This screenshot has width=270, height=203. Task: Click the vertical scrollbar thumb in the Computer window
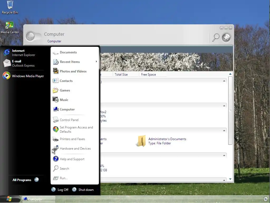pyautogui.click(x=230, y=110)
